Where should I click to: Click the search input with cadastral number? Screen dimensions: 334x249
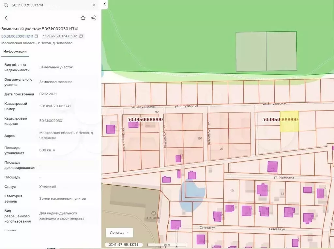(50, 5)
